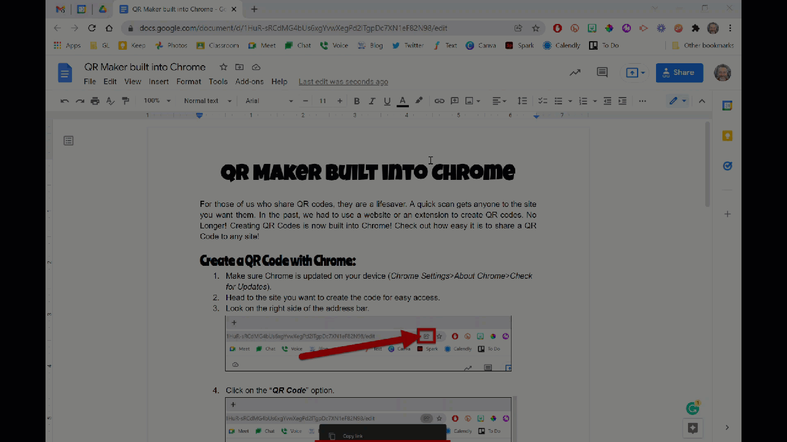Expand the bulleted list style arrow
This screenshot has width=787, height=442.
(x=570, y=101)
